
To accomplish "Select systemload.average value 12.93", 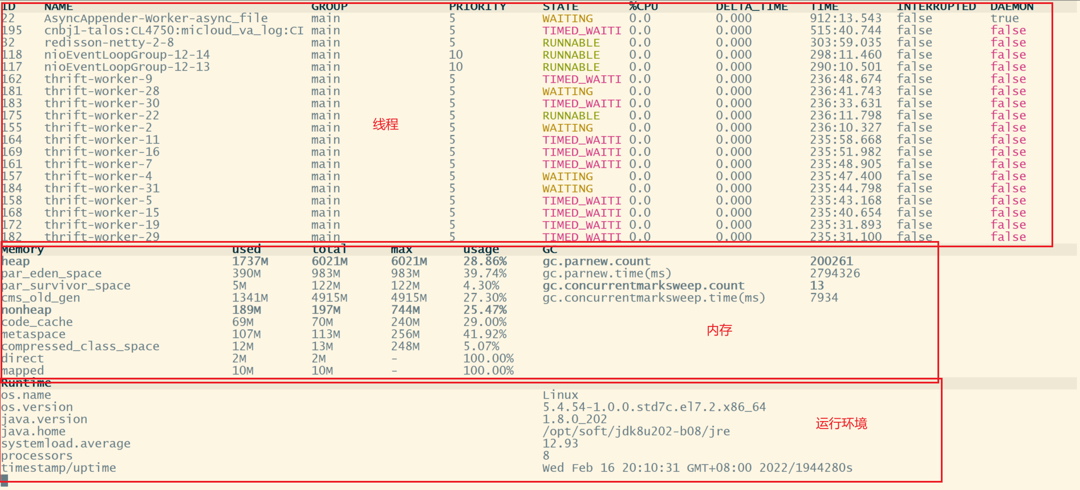I will tap(561, 444).
